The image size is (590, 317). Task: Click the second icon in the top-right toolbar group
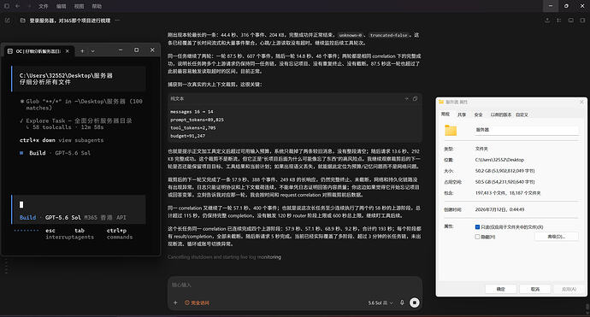coord(558,21)
